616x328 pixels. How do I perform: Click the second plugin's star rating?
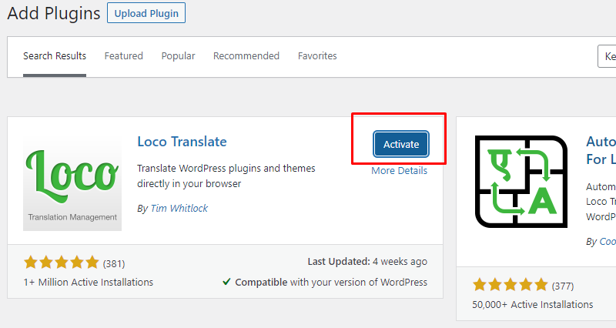510,285
